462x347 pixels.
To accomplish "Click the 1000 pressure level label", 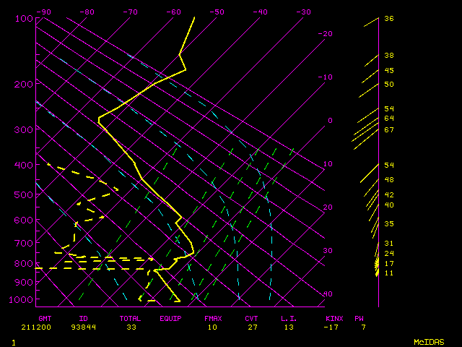I will (24, 300).
